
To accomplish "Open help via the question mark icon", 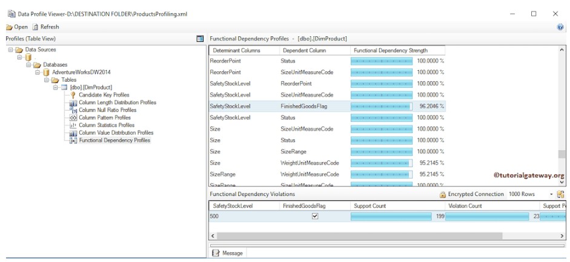I will (x=560, y=27).
